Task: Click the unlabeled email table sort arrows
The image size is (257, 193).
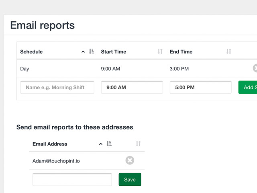Action: click(x=138, y=144)
